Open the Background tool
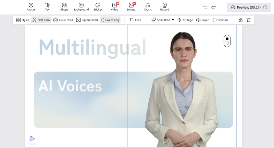Viewport: 274px width, 148px height. (x=81, y=7)
